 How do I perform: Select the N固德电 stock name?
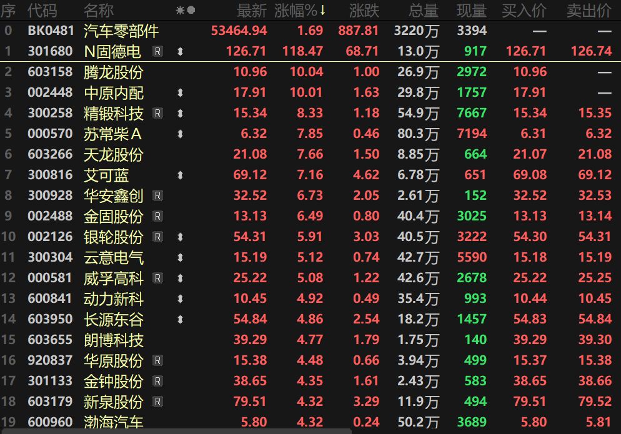(113, 51)
